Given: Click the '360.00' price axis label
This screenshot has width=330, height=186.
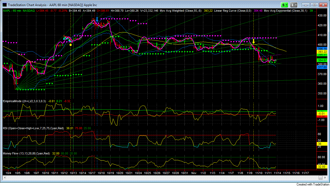Looking at the screenshot, I should coord(322,84).
